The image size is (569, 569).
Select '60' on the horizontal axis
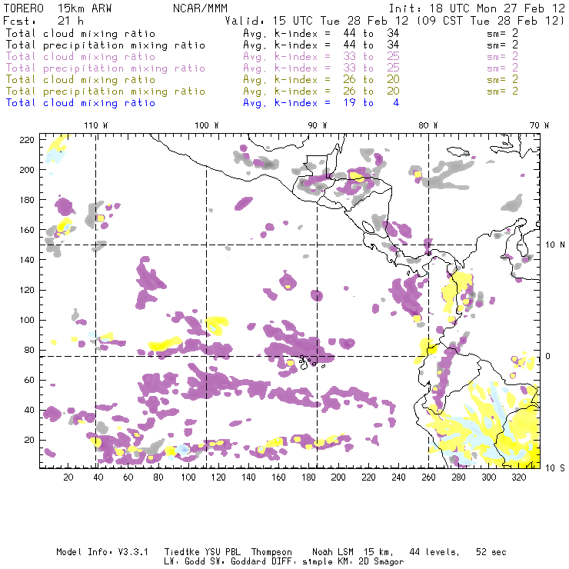click(x=128, y=477)
